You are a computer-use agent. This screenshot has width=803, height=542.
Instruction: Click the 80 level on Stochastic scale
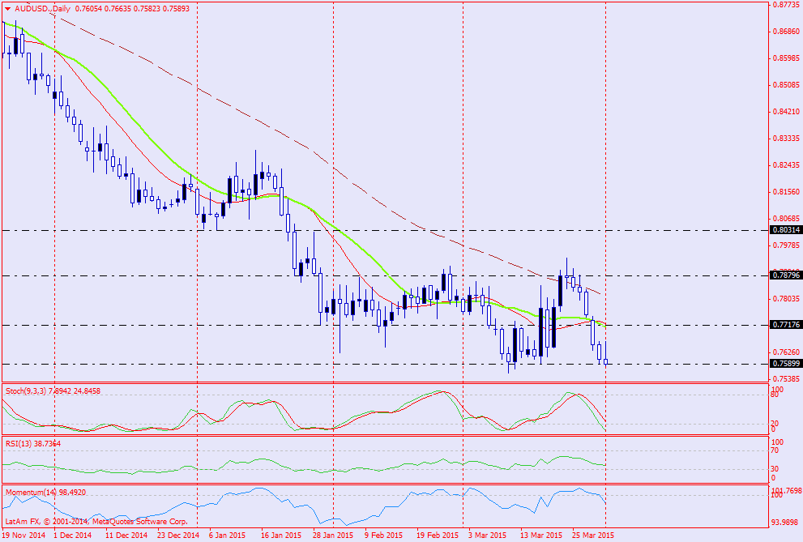[775, 395]
